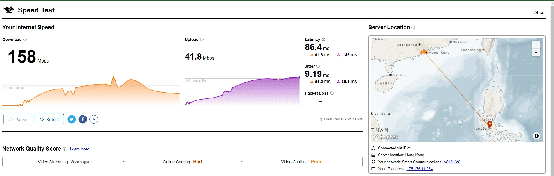
Task: Download the test results icon
Action: (x=94, y=119)
